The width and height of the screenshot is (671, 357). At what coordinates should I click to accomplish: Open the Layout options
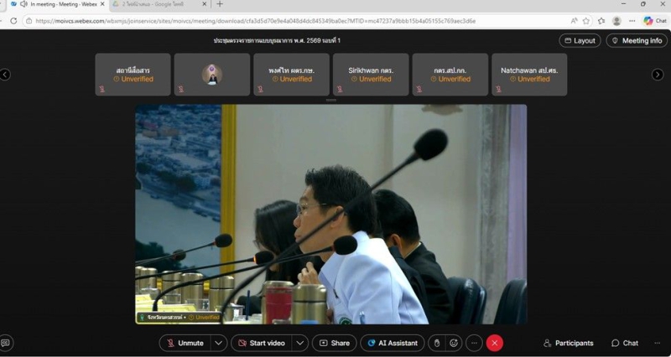pos(580,40)
